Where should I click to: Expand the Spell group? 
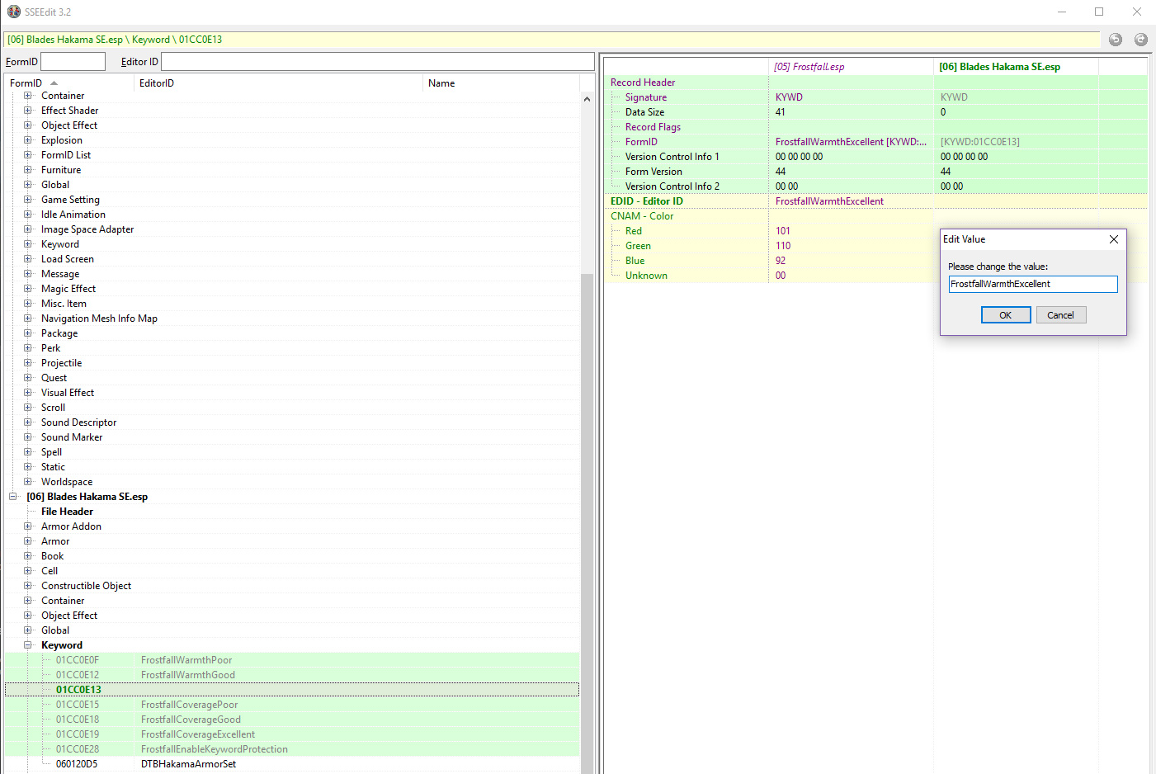click(27, 452)
